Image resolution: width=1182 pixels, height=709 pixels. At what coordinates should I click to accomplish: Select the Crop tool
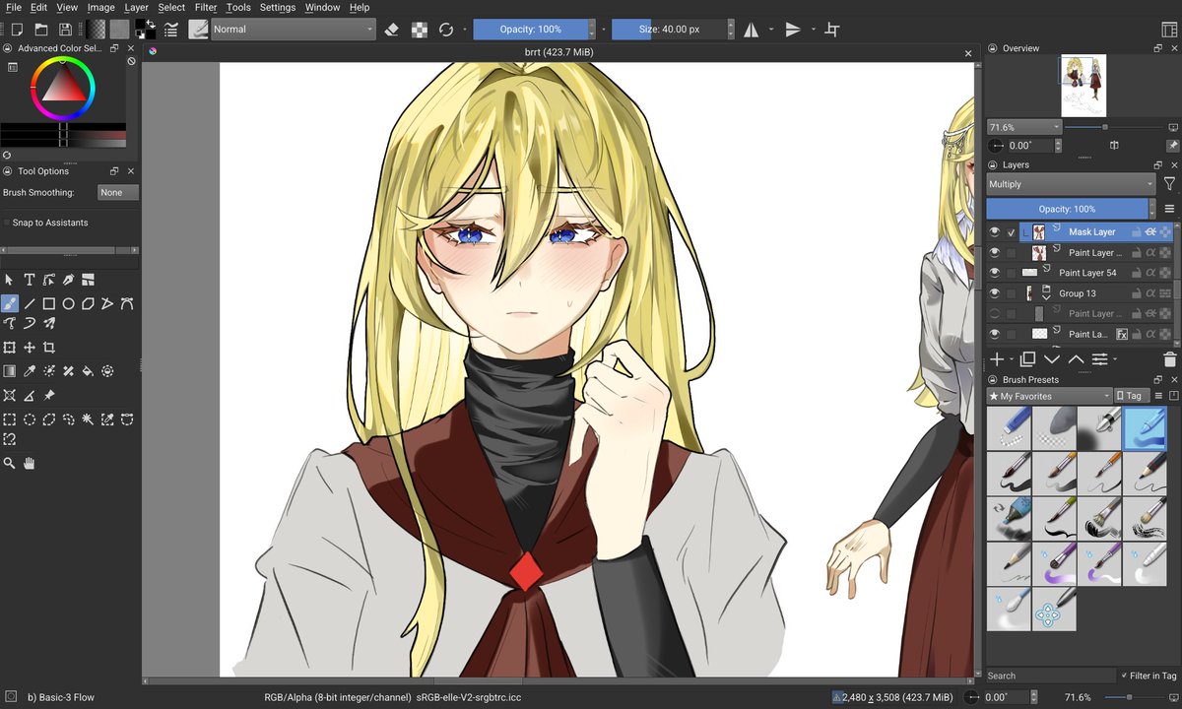point(48,347)
